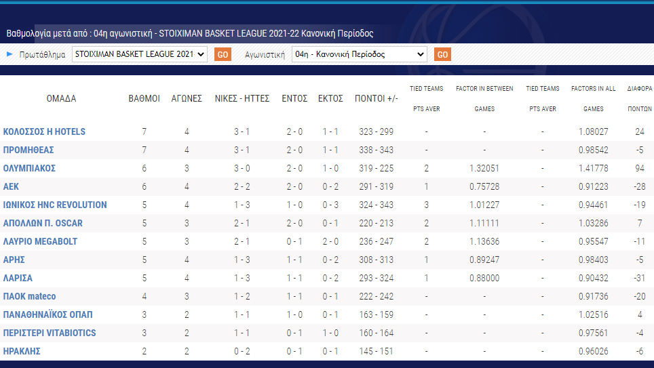Select all-games factor 1.08027
654x368 pixels.
pos(593,131)
